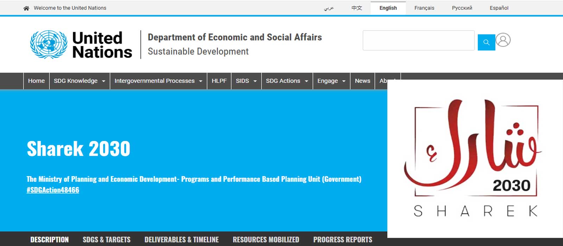Click the home icon beside Welcome text

click(26, 8)
